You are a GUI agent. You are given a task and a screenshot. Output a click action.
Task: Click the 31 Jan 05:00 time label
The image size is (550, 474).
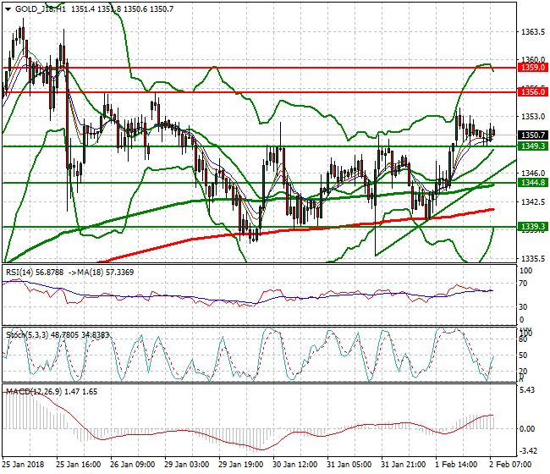pos(349,465)
